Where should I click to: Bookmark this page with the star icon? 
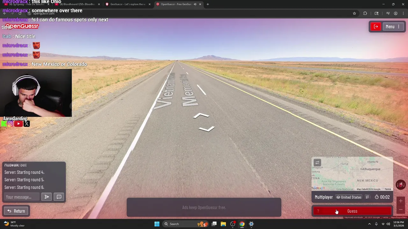tap(354, 13)
